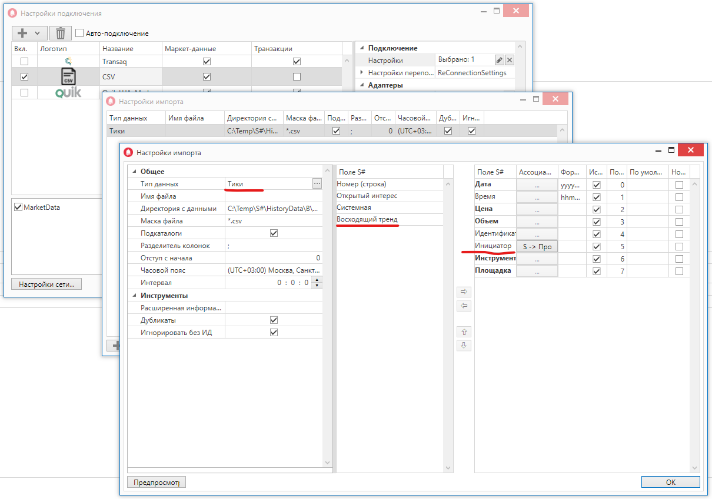Click the Quik logo
712x499 pixels.
[x=68, y=92]
